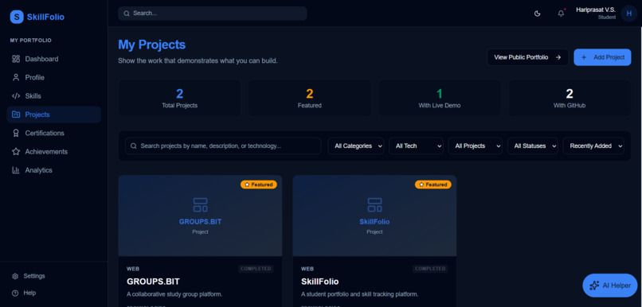
Task: Click the Dashboard grid icon in sidebar
Action: click(16, 59)
